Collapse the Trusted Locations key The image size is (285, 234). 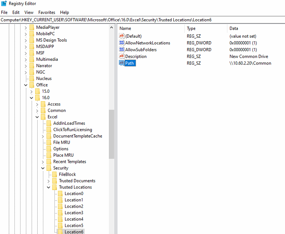[48, 187]
